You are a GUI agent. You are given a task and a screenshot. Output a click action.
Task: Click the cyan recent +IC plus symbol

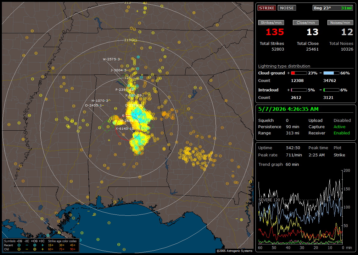[42, 245]
